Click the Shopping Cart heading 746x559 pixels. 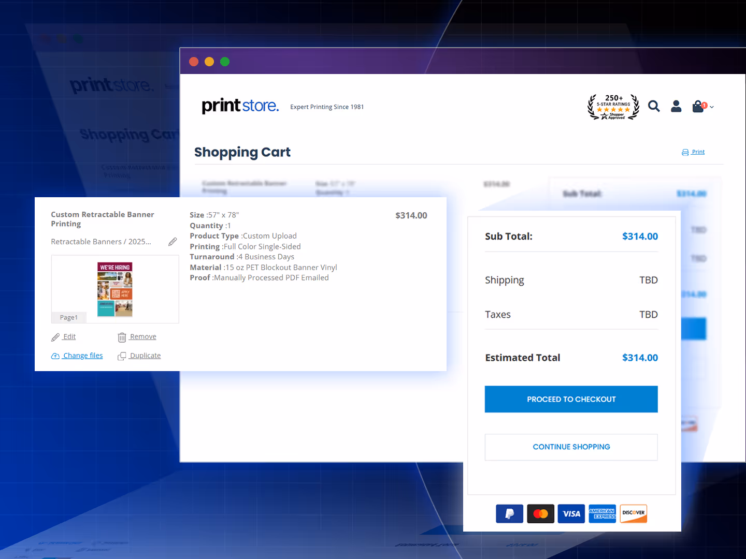pyautogui.click(x=242, y=152)
